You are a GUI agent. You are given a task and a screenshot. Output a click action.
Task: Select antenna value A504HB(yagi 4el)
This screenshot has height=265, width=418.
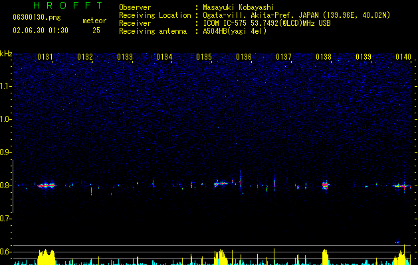point(235,31)
